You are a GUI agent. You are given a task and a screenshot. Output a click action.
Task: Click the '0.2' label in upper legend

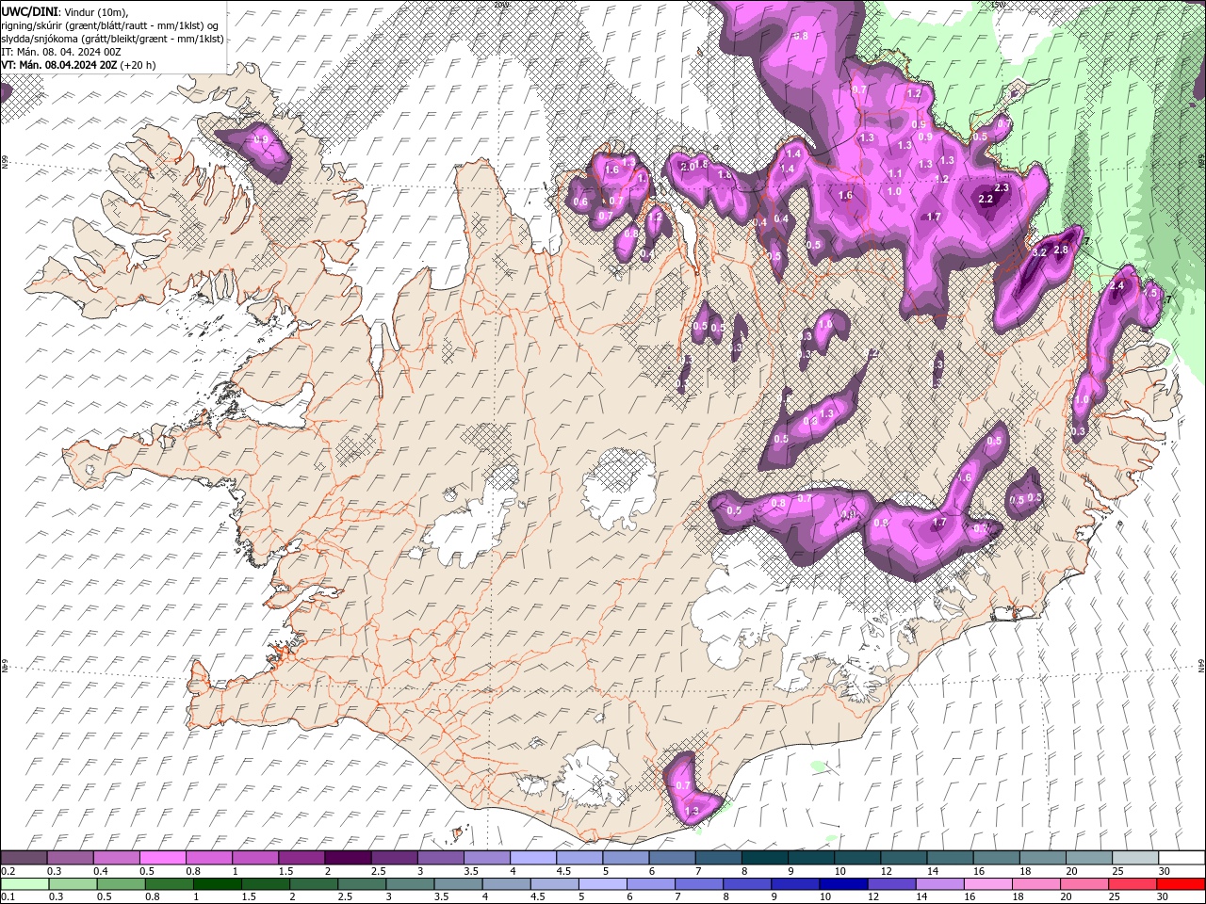pos(8,872)
